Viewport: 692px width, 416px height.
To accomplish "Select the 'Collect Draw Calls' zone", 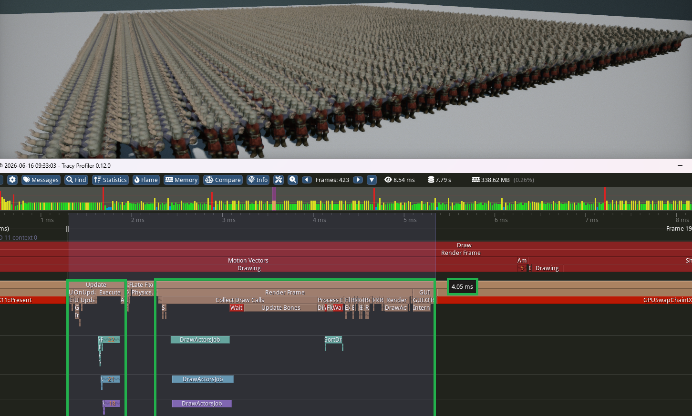I will pyautogui.click(x=239, y=300).
